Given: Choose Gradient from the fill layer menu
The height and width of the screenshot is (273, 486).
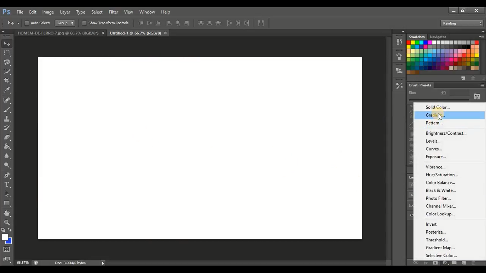Looking at the screenshot, I should [434, 115].
